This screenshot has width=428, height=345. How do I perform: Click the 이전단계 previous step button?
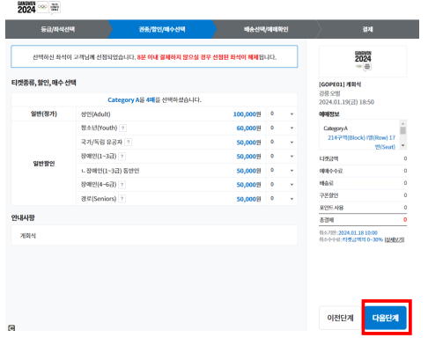340,318
